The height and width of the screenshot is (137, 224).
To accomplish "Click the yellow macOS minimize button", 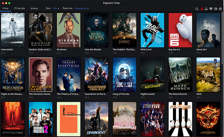I will coord(6,3).
